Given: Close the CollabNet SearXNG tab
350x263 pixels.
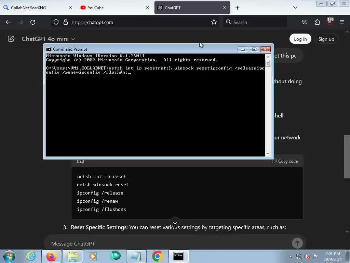Looking at the screenshot, I should [x=71, y=8].
